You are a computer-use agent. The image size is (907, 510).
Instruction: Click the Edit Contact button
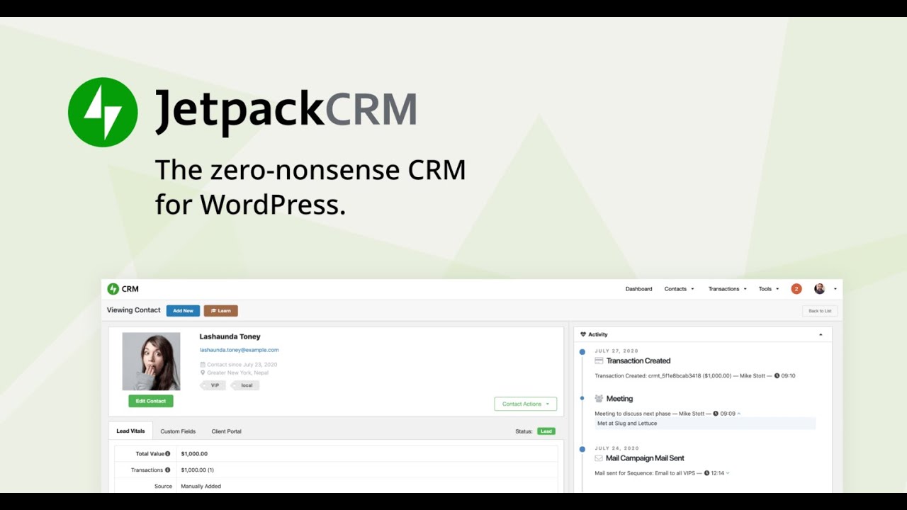[151, 401]
